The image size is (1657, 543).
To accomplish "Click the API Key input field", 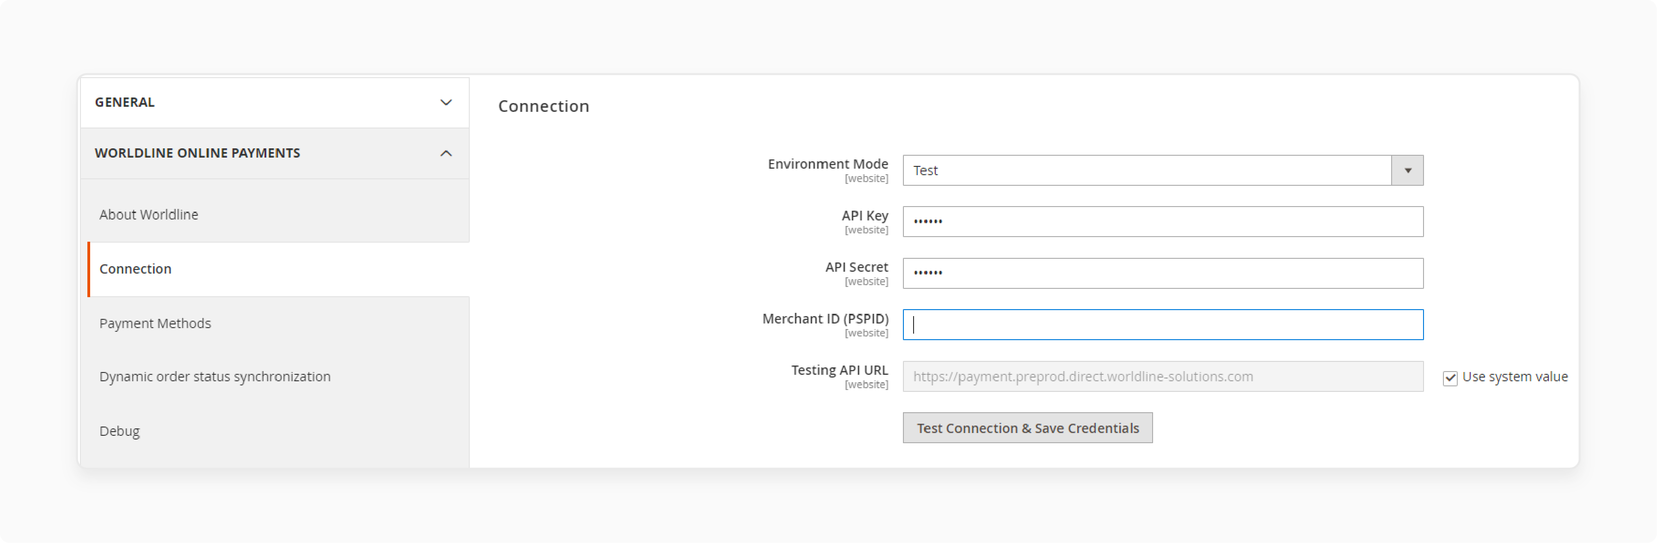I will 1162,221.
